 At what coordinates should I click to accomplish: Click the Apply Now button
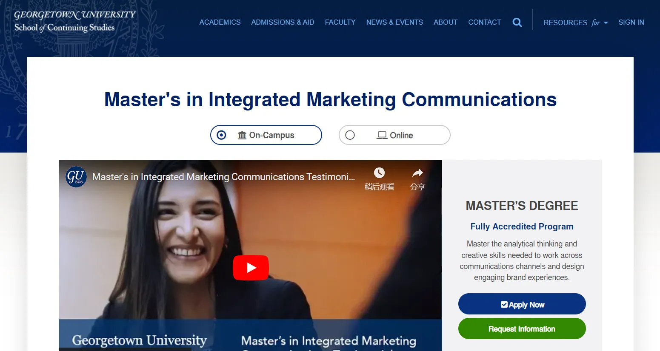pos(522,304)
